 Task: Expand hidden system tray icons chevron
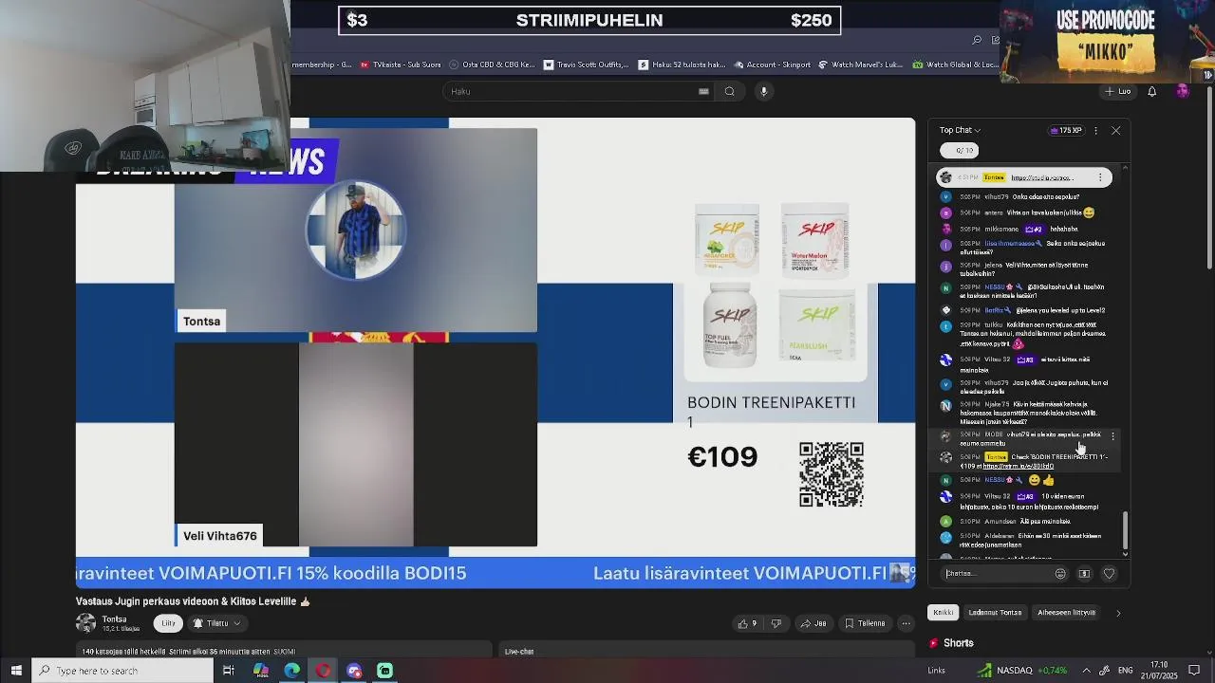coord(1086,671)
